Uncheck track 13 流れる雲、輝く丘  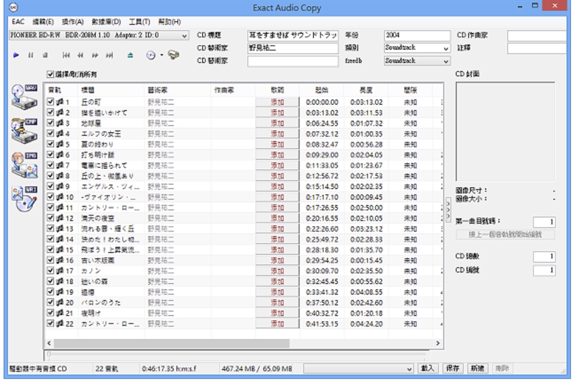pyautogui.click(x=51, y=229)
